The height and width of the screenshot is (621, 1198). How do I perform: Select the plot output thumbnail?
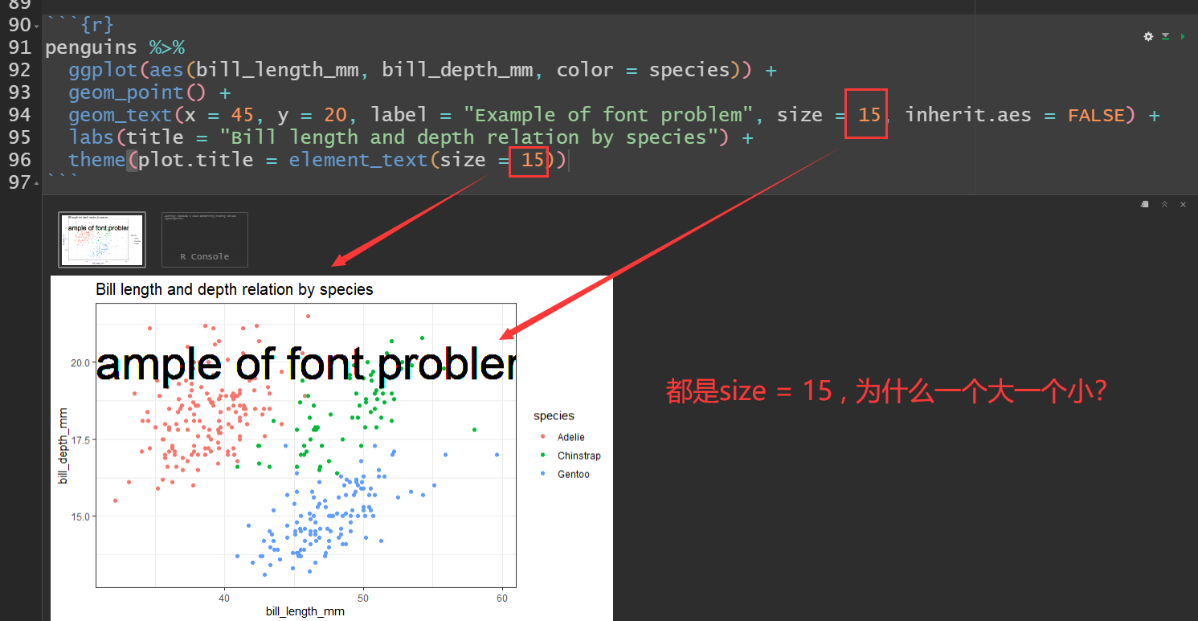(101, 239)
